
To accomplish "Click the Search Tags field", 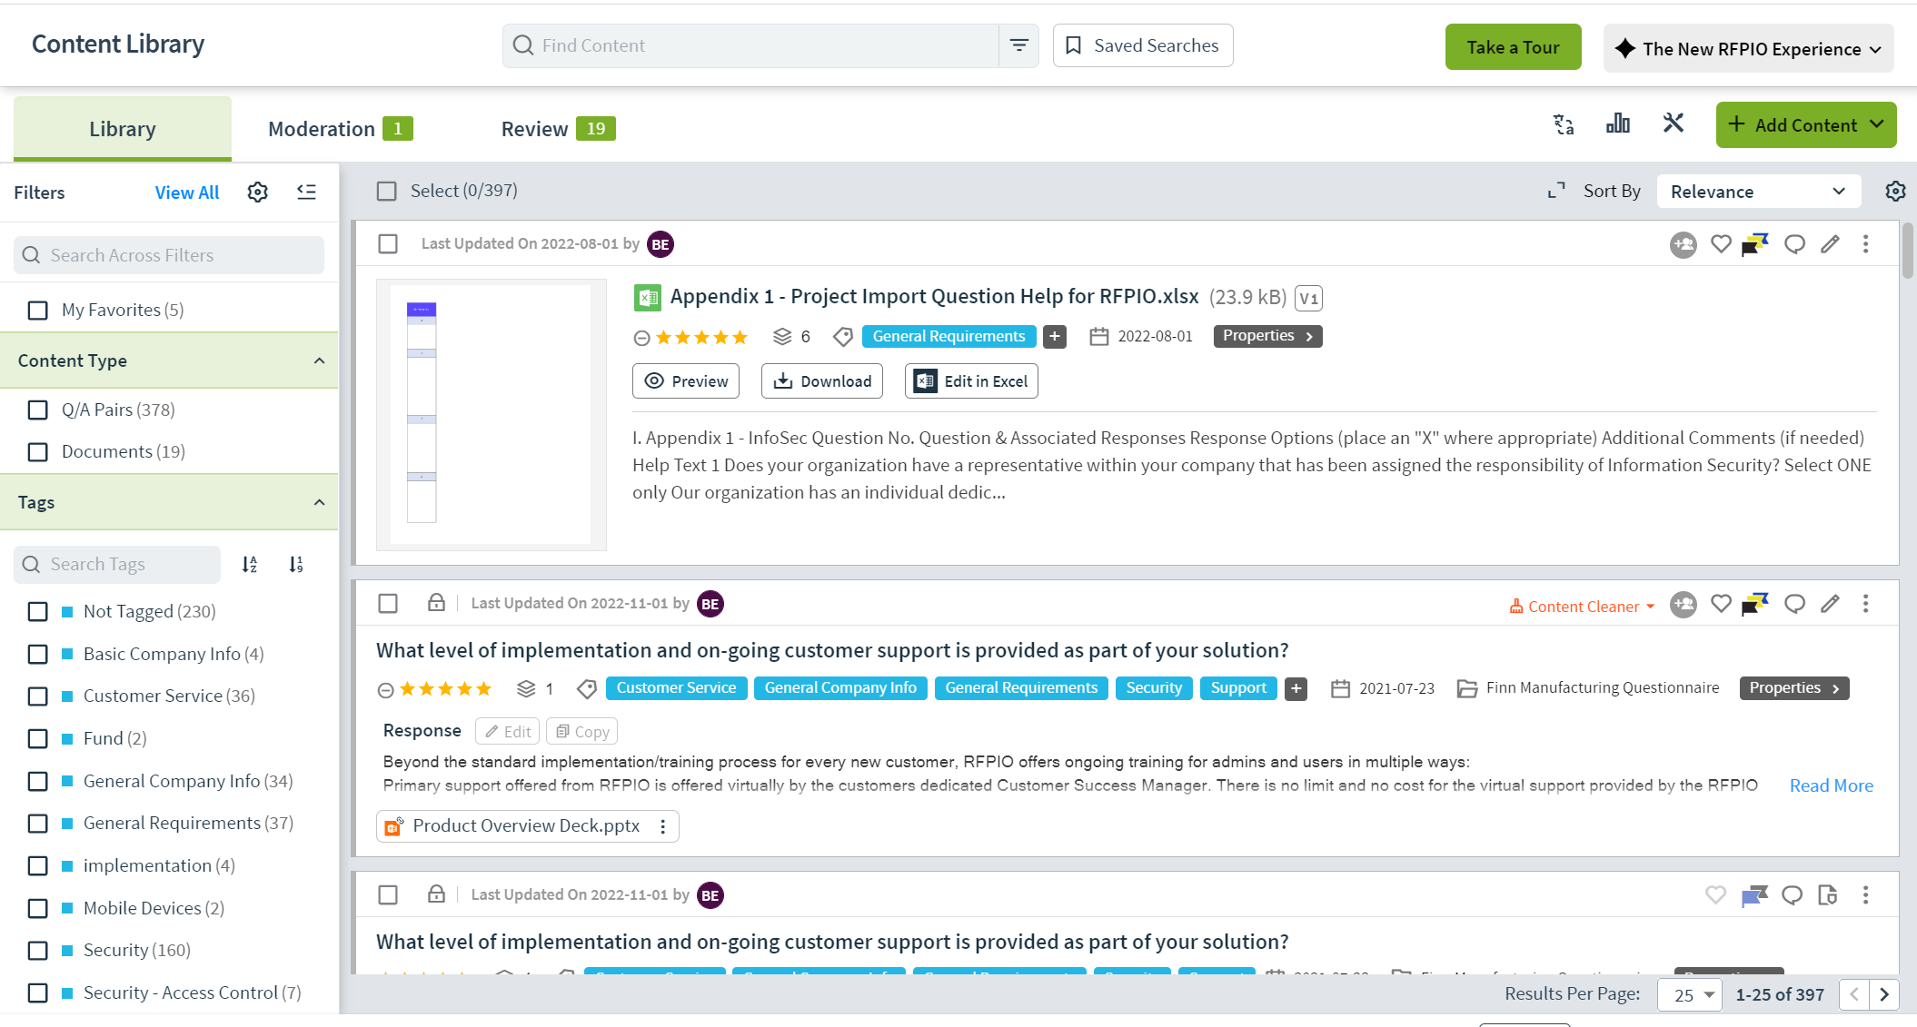I will (x=117, y=565).
